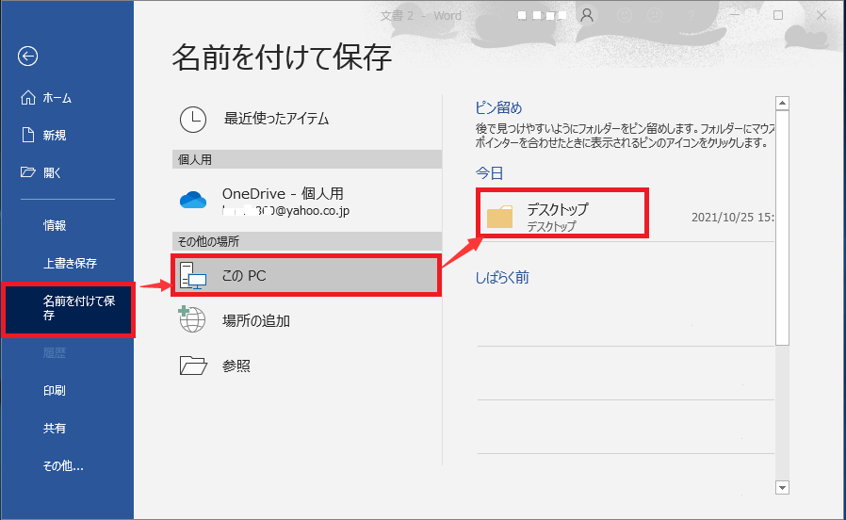
Task: Click the new document icon beside 新規
Action: (27, 135)
